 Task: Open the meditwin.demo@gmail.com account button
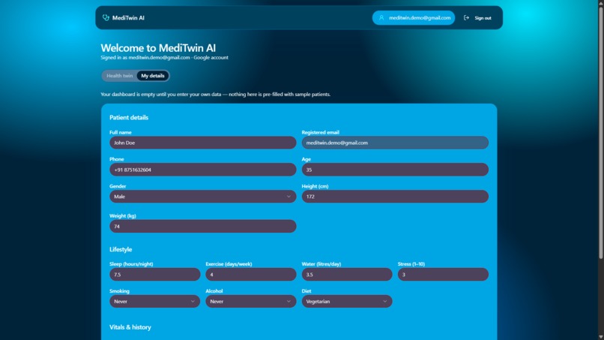(x=414, y=18)
